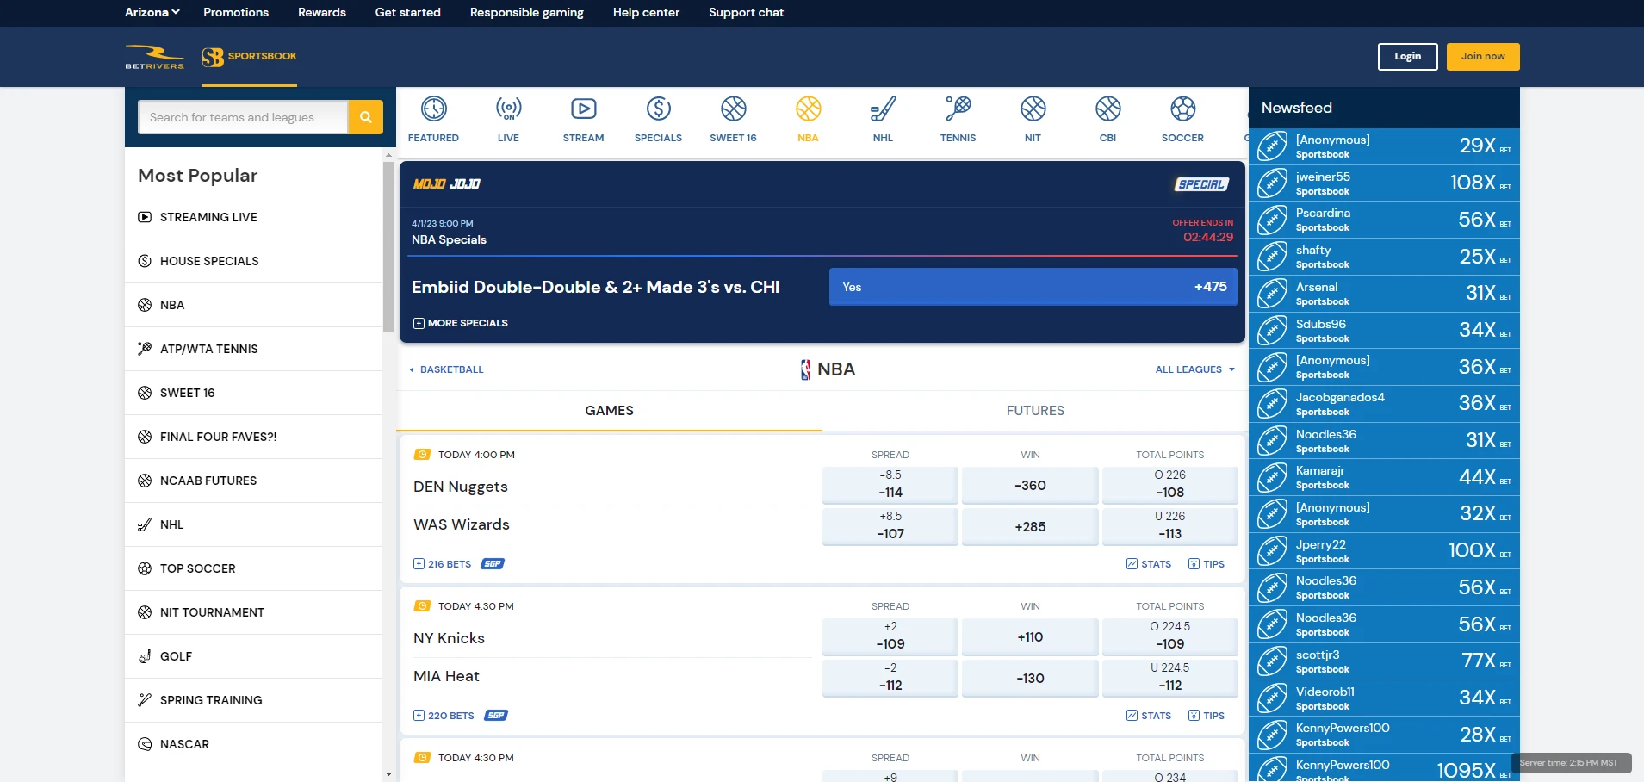Bet NY Knicks win +110
Image resolution: width=1644 pixels, height=782 pixels.
[x=1030, y=636]
